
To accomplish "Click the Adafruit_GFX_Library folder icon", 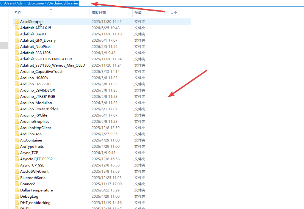I will [x=17, y=40].
